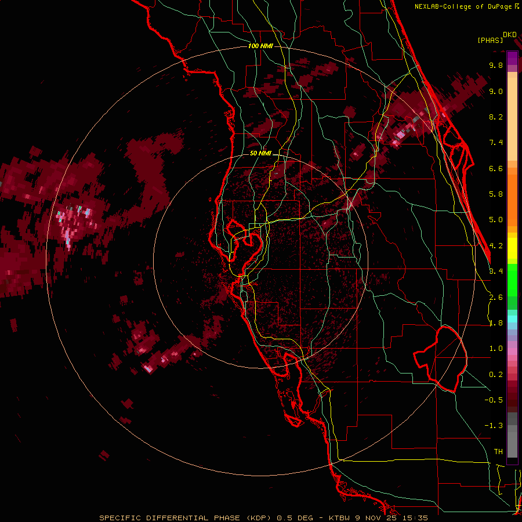Image resolution: width=522 pixels, height=522 pixels.
Task: Click the bright green segment of color bar
Action: [x=512, y=280]
